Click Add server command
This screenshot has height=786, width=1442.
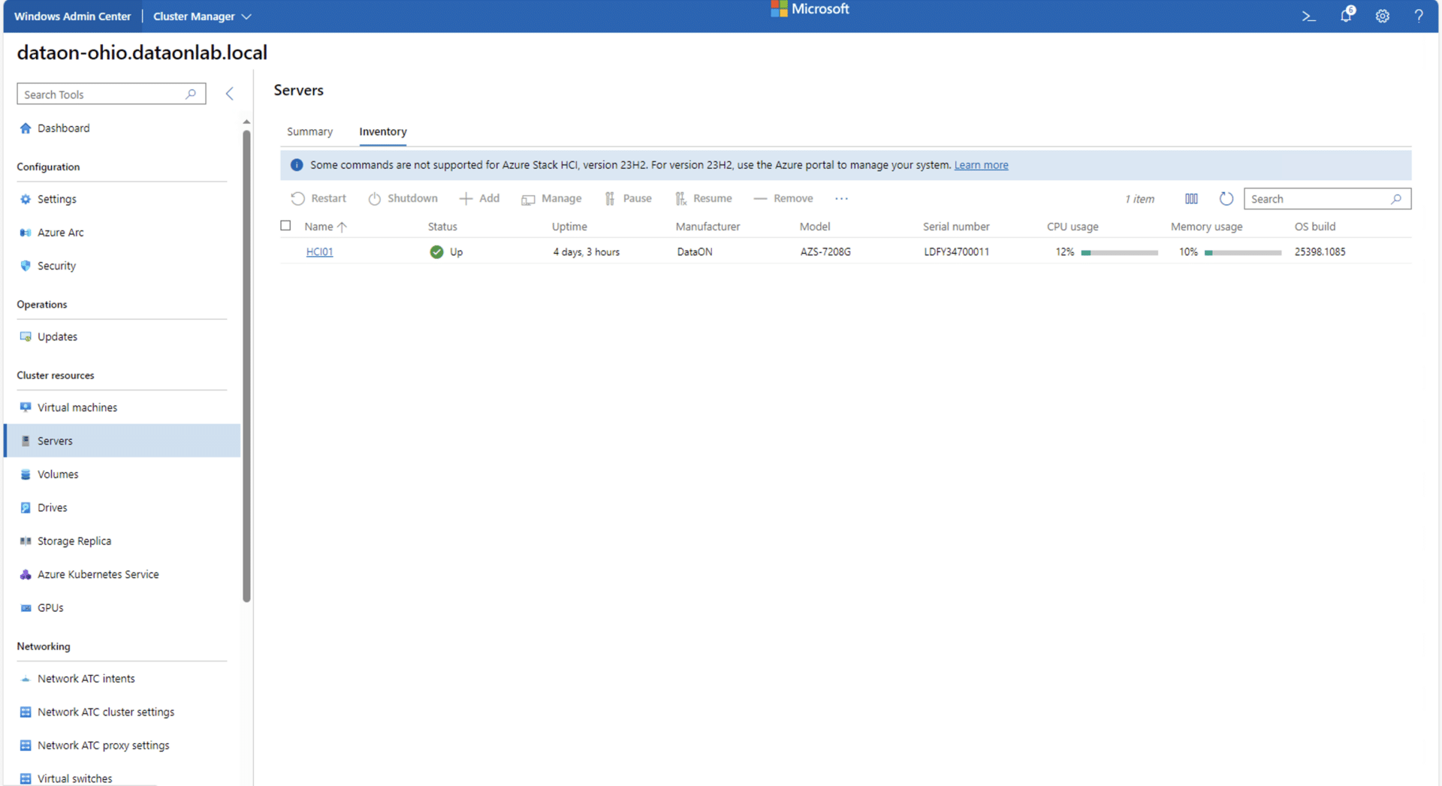479,198
